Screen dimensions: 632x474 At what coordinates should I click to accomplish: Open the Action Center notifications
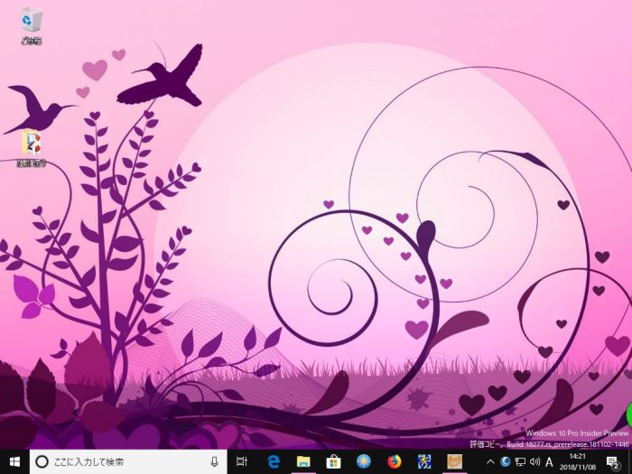tap(612, 462)
